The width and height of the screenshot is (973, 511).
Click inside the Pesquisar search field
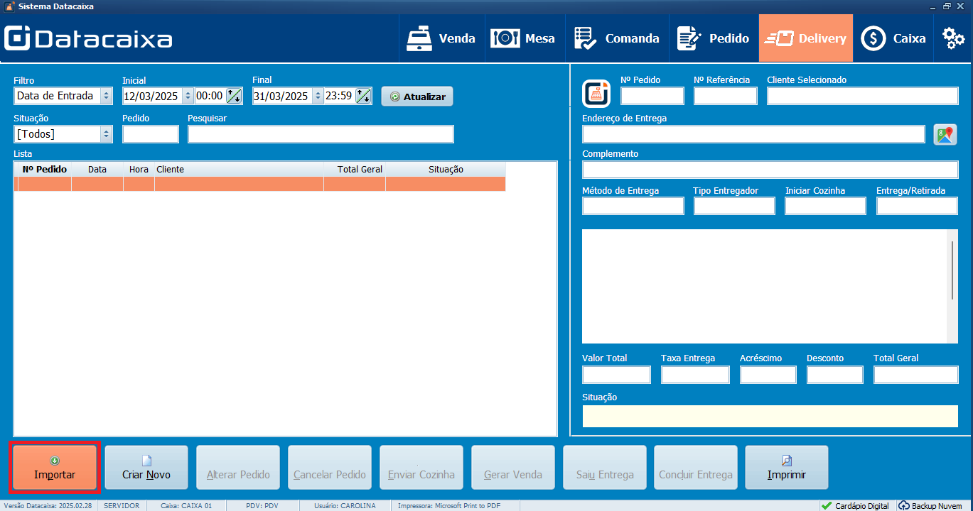(x=320, y=133)
